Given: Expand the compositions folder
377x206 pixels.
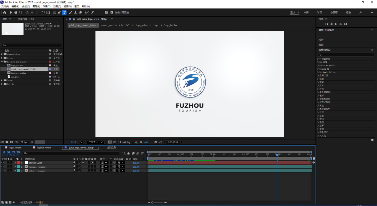Looking at the screenshot, I should pos(2,54).
